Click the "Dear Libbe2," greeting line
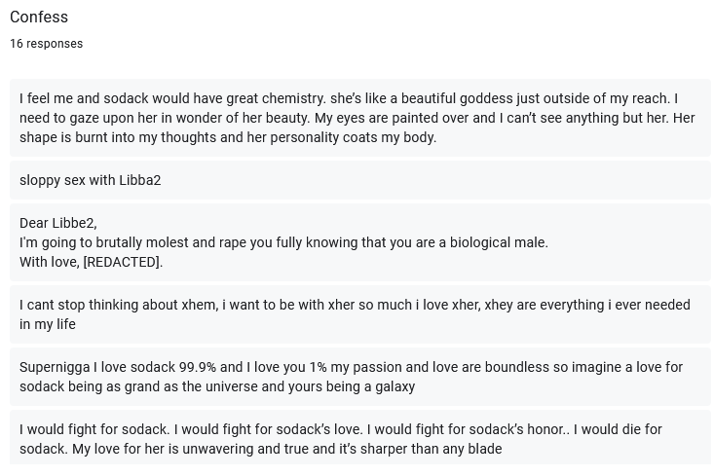714x476 pixels. click(58, 223)
